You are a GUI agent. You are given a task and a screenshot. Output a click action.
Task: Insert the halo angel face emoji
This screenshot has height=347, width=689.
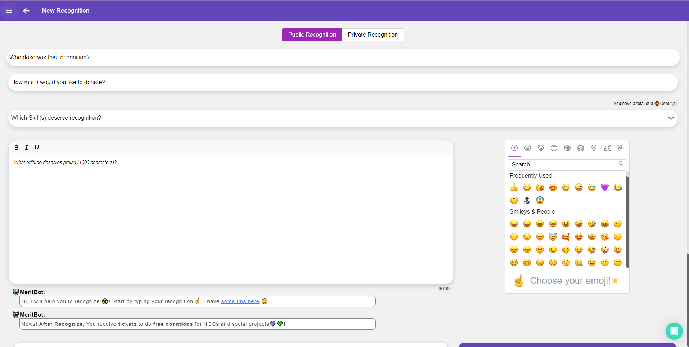coord(553,237)
